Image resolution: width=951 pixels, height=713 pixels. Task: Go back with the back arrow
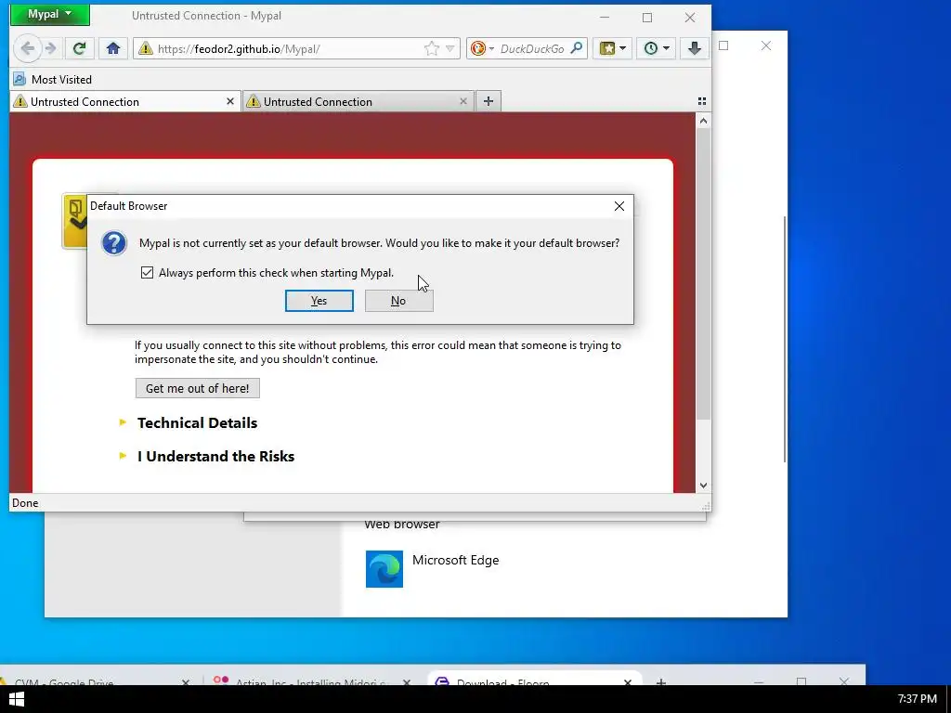[x=27, y=48]
